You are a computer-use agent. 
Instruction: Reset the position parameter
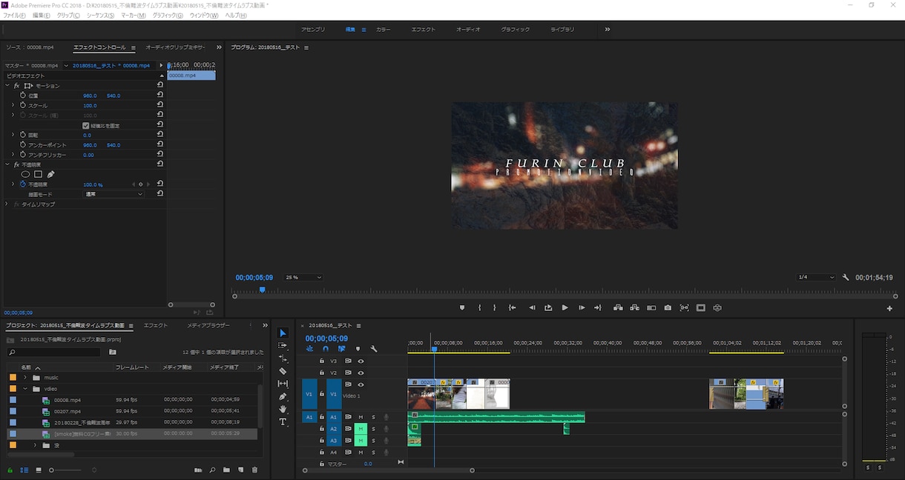tap(160, 95)
